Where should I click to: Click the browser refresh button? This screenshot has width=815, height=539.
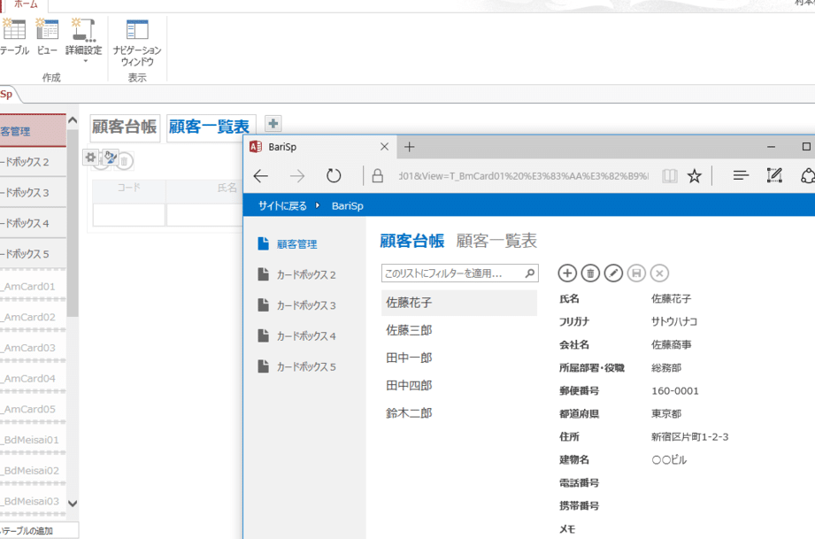coord(334,176)
